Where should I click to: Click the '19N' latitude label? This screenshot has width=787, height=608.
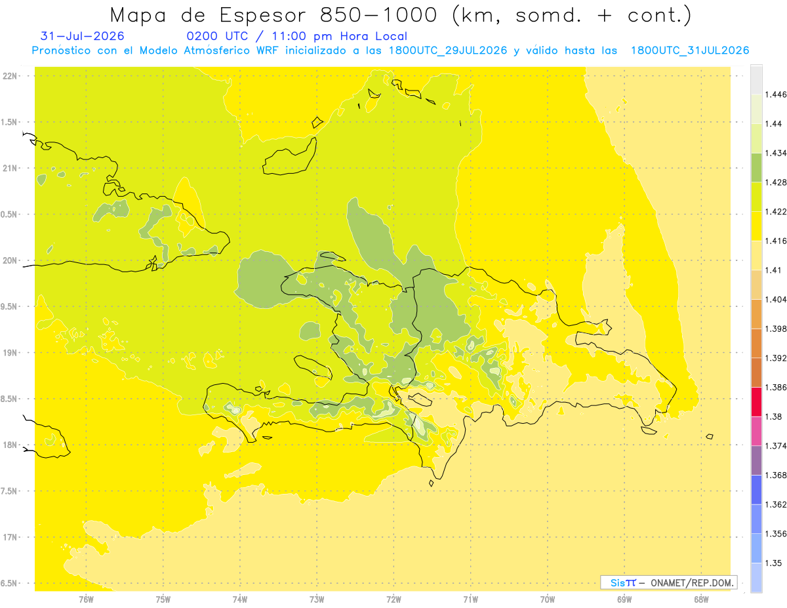tap(10, 352)
